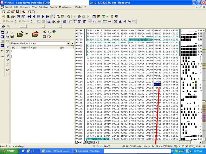Toggle 32 bit data view
The width and height of the screenshot is (206, 154).
79,22
